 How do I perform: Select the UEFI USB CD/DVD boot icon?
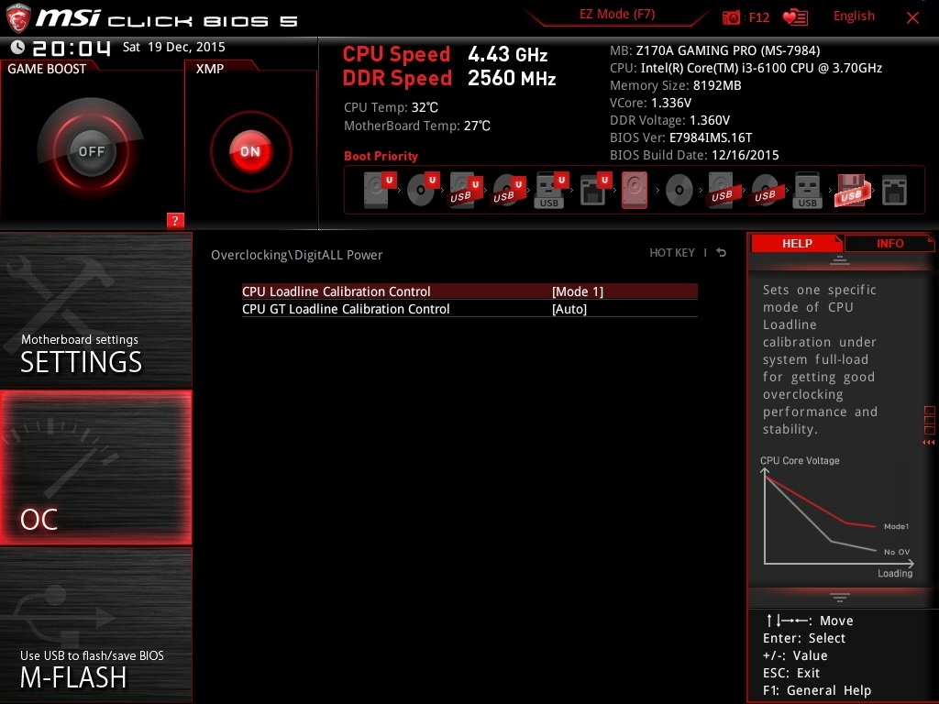point(508,191)
